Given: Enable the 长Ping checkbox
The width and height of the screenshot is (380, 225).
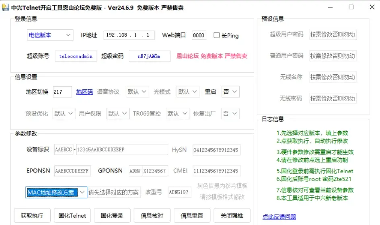Looking at the screenshot, I should 217,35.
